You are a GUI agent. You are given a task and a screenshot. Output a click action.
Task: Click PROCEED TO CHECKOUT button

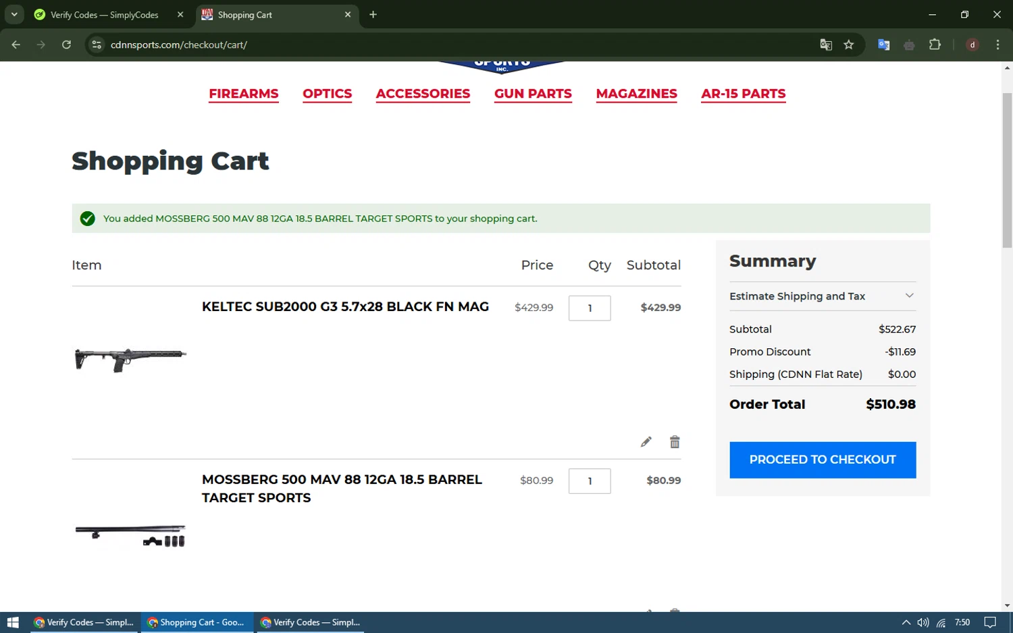(823, 460)
